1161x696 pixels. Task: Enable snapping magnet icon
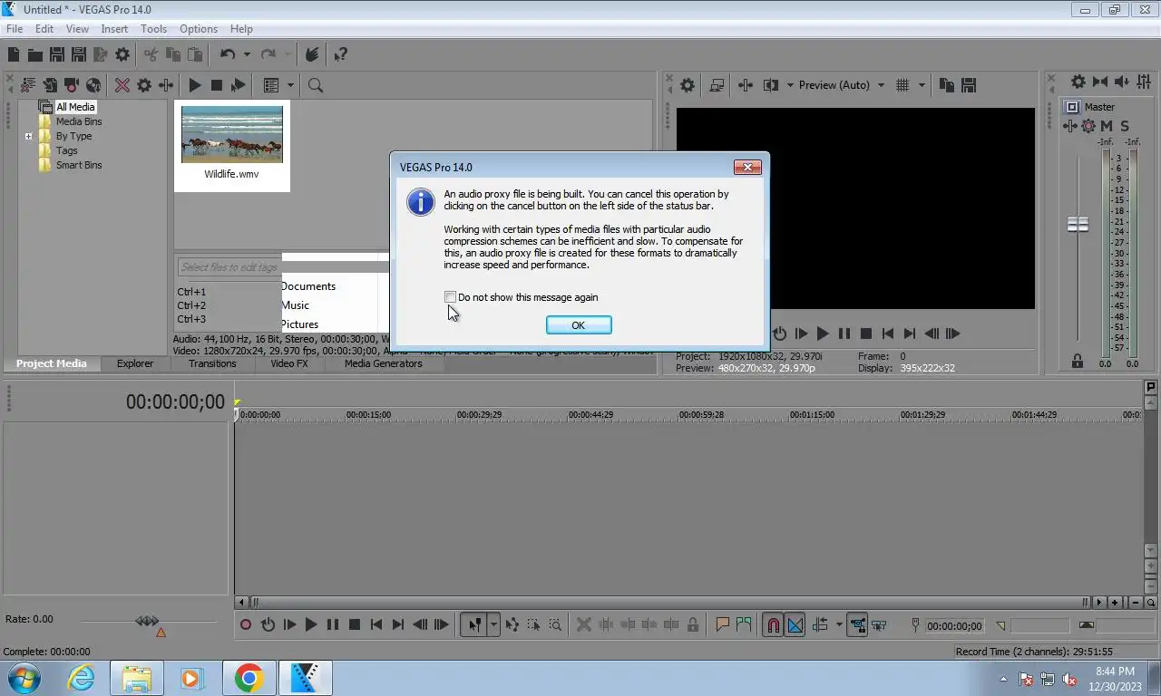(x=773, y=624)
